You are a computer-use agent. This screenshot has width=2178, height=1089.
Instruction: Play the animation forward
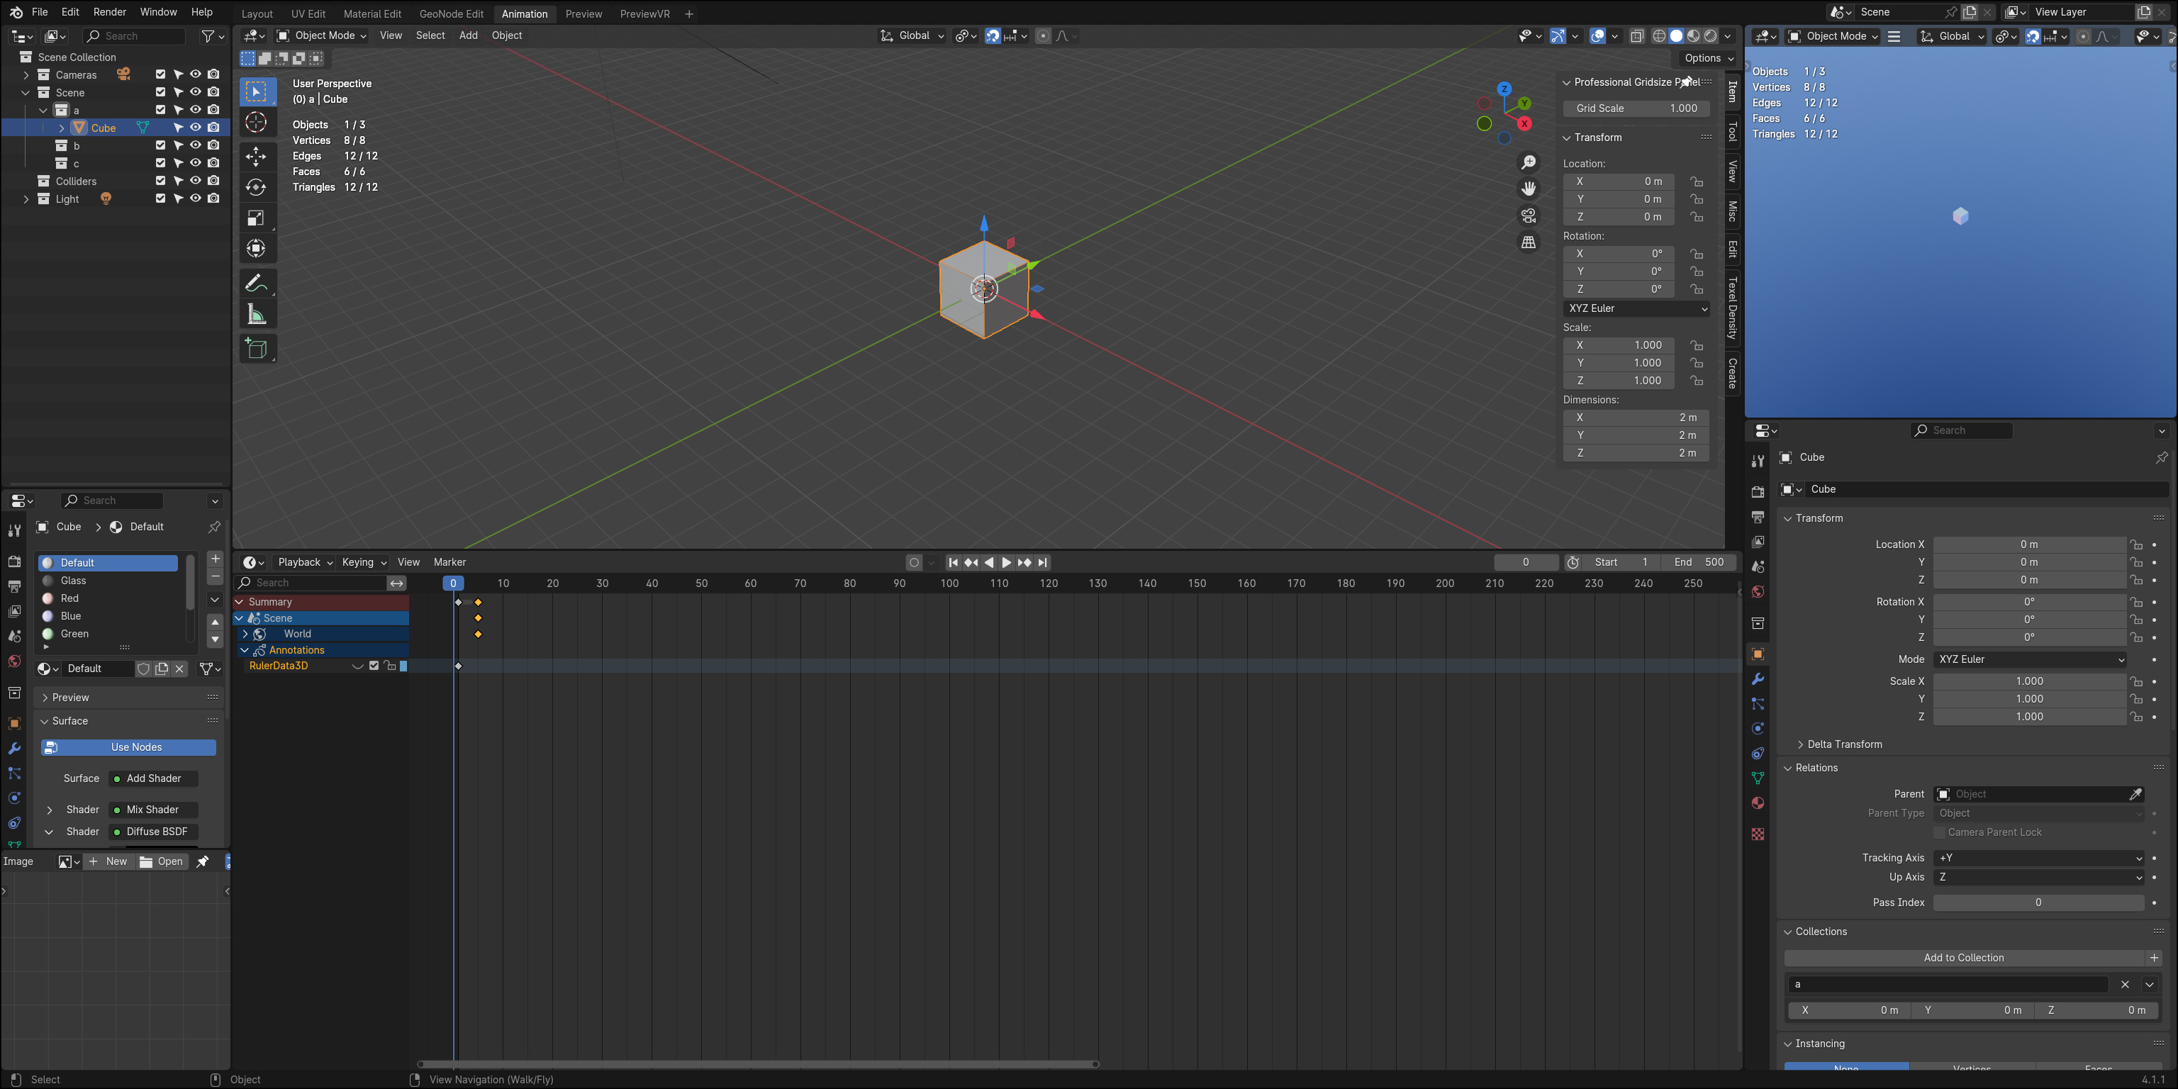(x=1006, y=562)
